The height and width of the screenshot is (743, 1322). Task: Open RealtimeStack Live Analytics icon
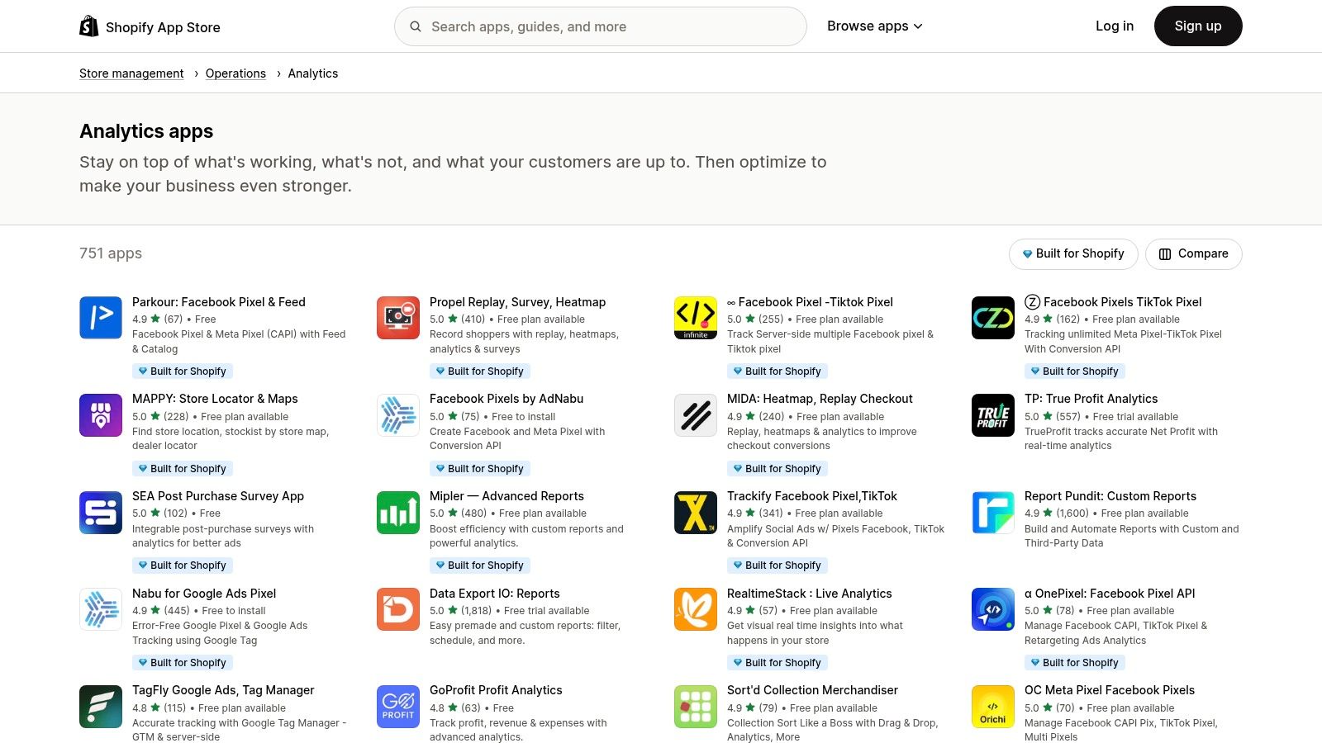click(696, 609)
